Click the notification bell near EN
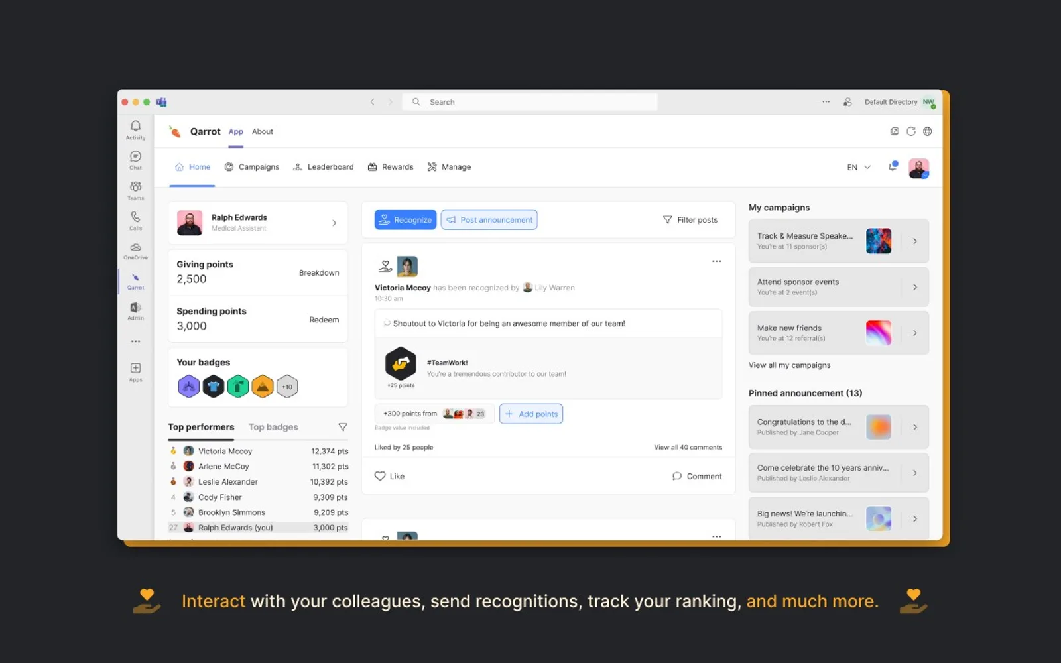The height and width of the screenshot is (663, 1061). pos(893,167)
